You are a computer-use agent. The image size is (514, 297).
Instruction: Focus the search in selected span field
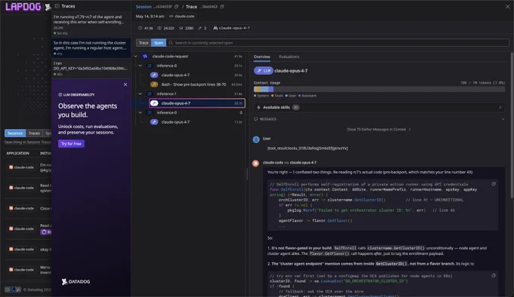(x=338, y=43)
